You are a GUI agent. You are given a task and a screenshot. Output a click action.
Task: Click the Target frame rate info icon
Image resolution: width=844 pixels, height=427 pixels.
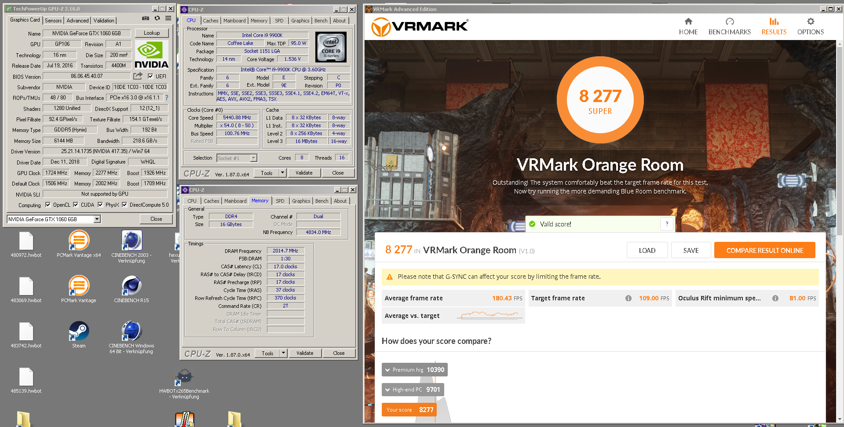pyautogui.click(x=628, y=298)
